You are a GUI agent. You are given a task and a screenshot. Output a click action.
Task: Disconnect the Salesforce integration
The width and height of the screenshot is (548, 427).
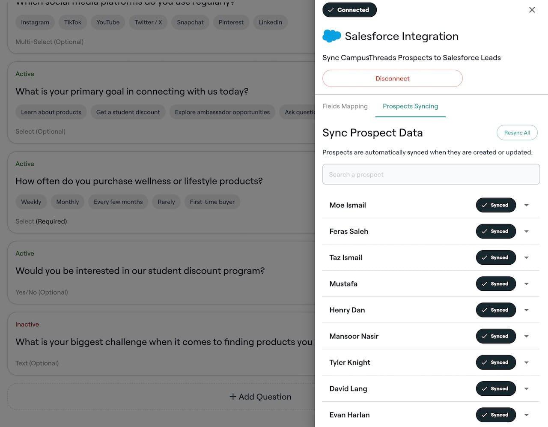point(392,78)
